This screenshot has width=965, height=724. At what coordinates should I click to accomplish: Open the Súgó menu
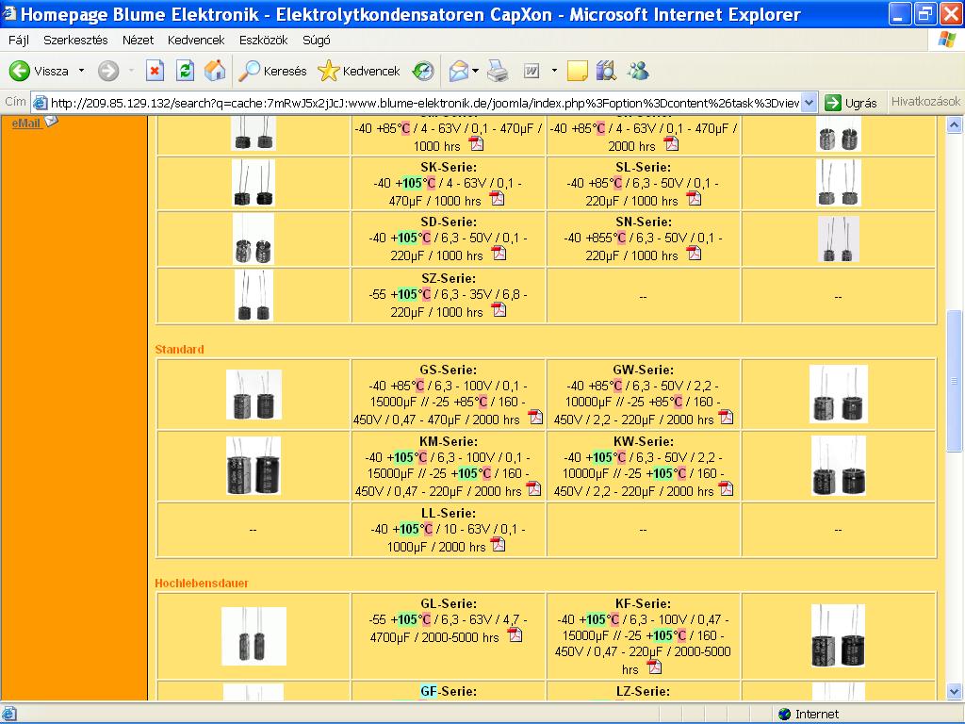coord(317,40)
